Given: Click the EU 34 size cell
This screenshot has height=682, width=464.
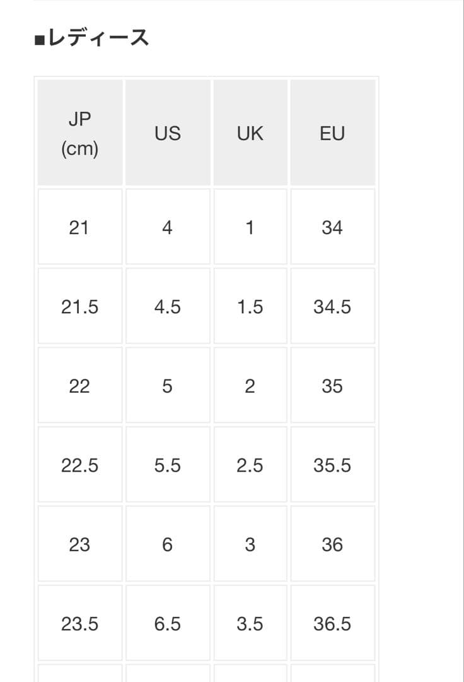Looking at the screenshot, I should (332, 227).
